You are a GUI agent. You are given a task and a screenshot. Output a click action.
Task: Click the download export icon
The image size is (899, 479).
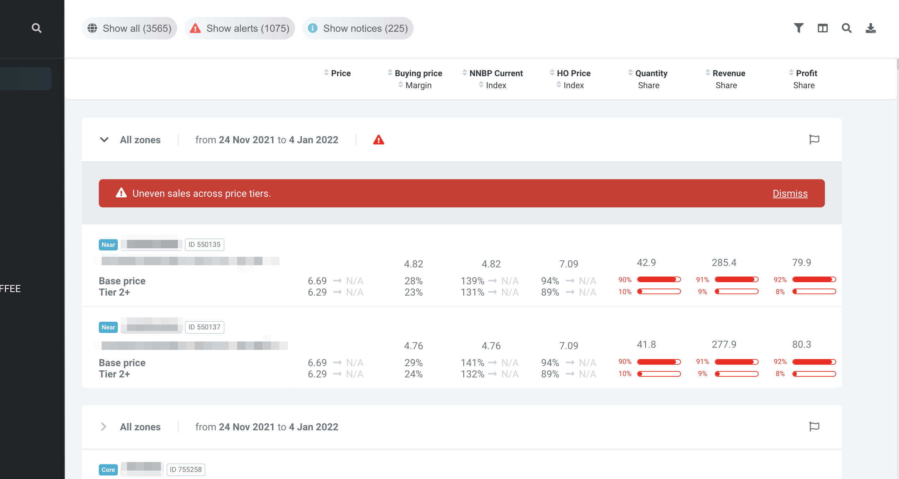pos(871,28)
